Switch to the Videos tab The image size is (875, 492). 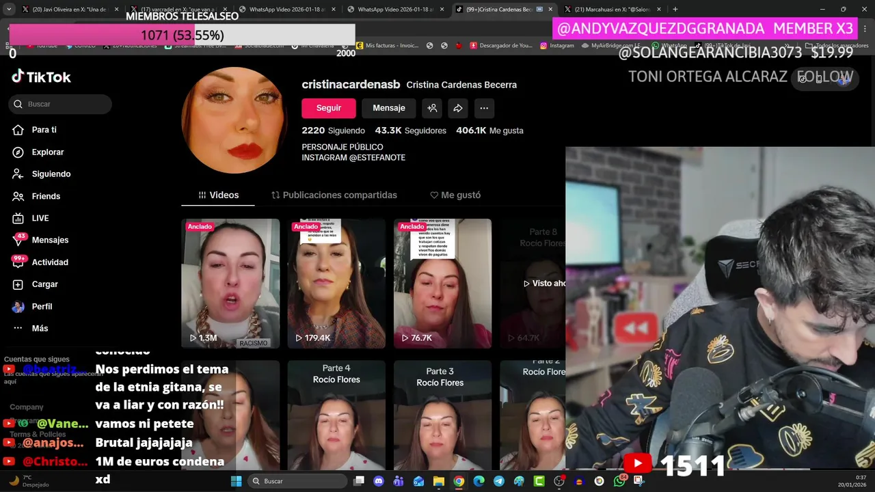point(218,195)
